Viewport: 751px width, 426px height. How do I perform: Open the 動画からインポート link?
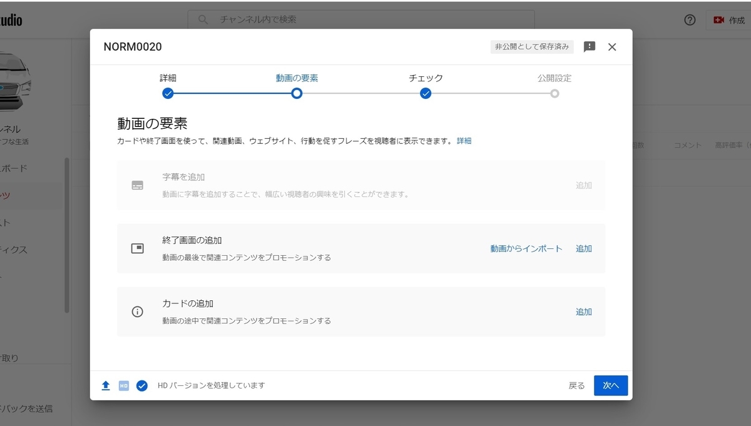pyautogui.click(x=527, y=248)
